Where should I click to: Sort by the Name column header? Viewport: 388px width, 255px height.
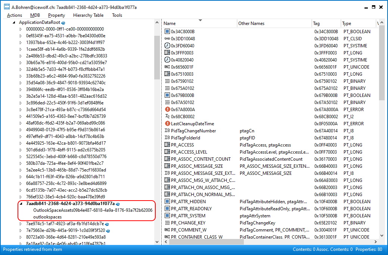coord(199,23)
